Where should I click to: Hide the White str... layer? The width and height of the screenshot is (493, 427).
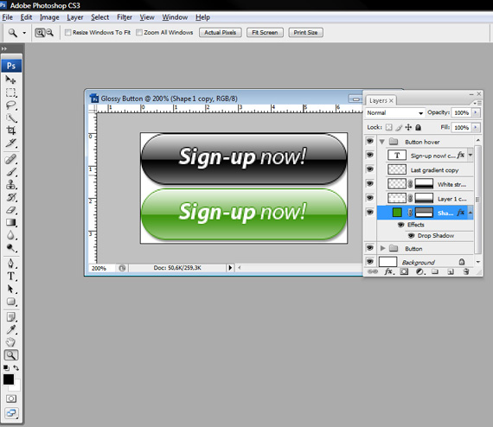click(370, 183)
